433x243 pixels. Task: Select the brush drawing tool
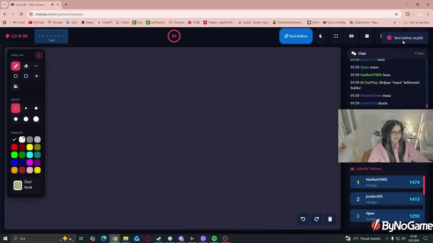click(16, 66)
